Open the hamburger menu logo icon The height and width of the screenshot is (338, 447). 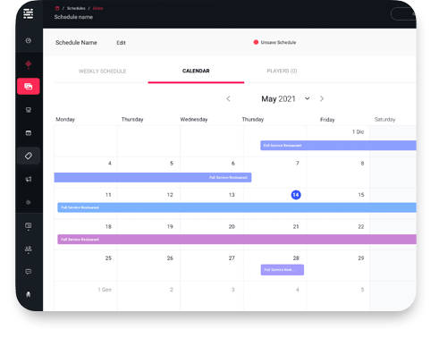click(29, 13)
